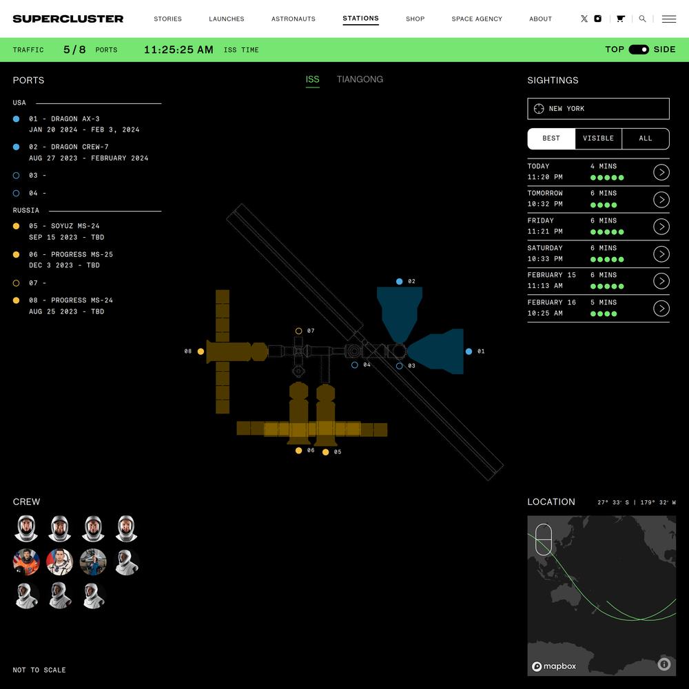This screenshot has width=689, height=689.
Task: Go to Launches page
Action: click(x=226, y=19)
